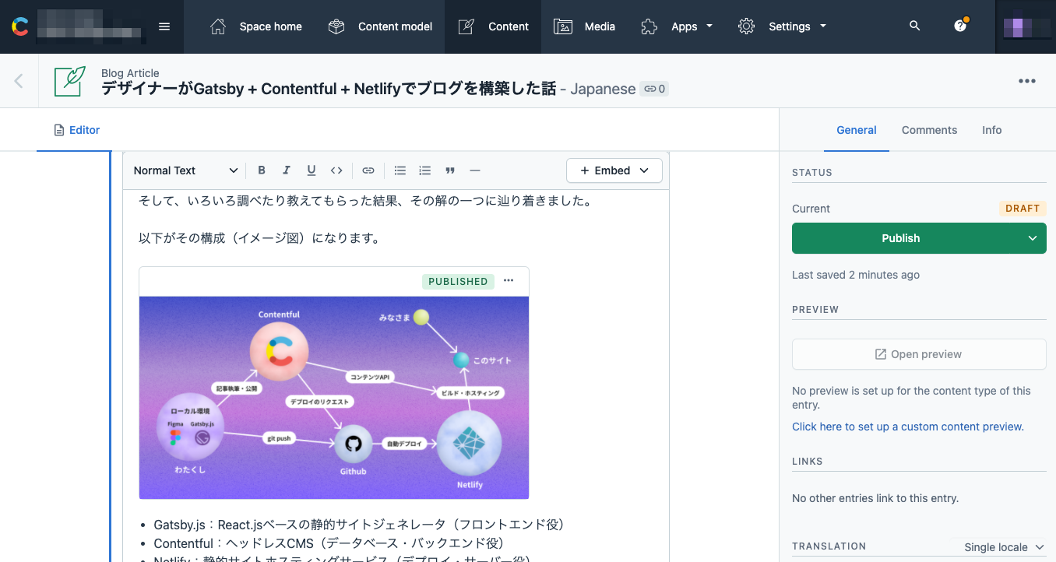1056x562 pixels.
Task: Select the code formatting icon
Action: [336, 170]
